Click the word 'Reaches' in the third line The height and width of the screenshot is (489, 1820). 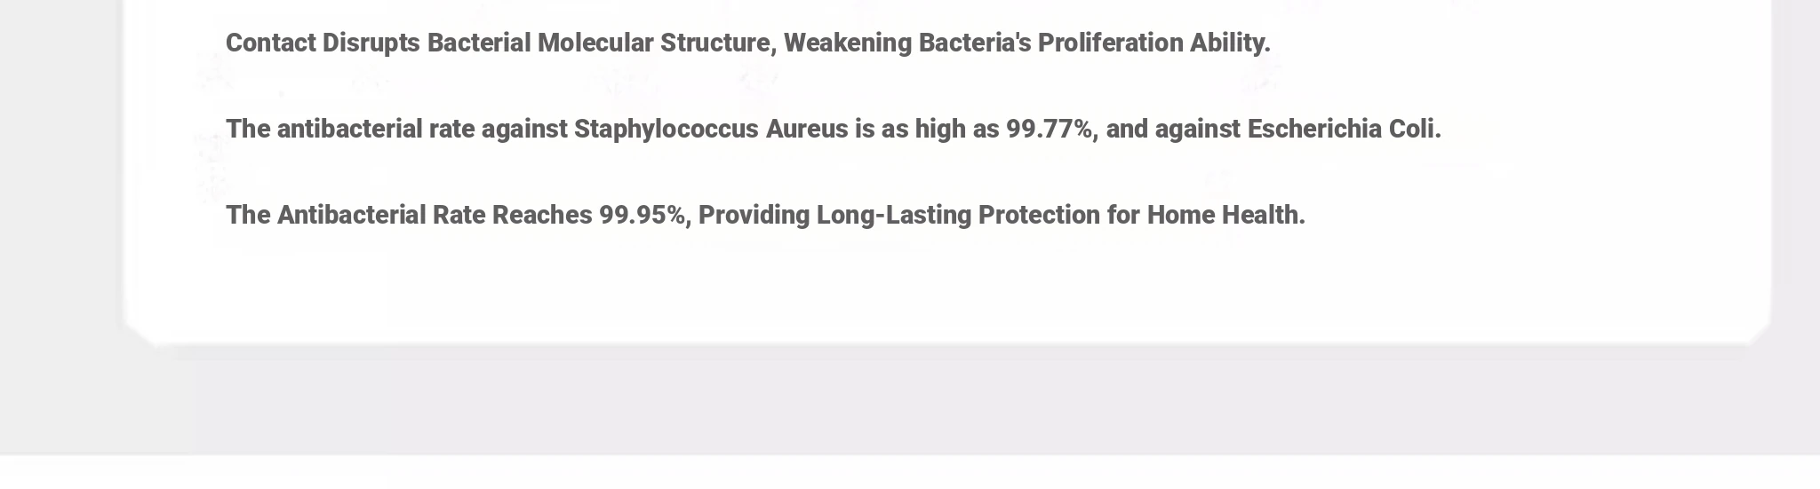click(x=542, y=215)
